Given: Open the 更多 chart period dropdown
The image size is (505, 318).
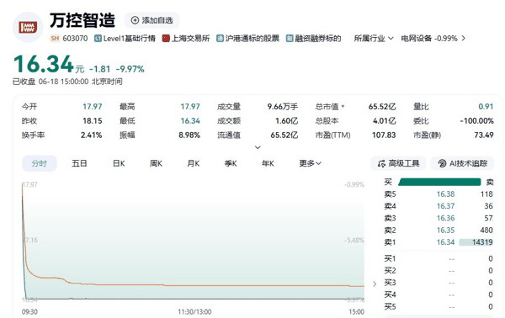Looking at the screenshot, I should 310,163.
